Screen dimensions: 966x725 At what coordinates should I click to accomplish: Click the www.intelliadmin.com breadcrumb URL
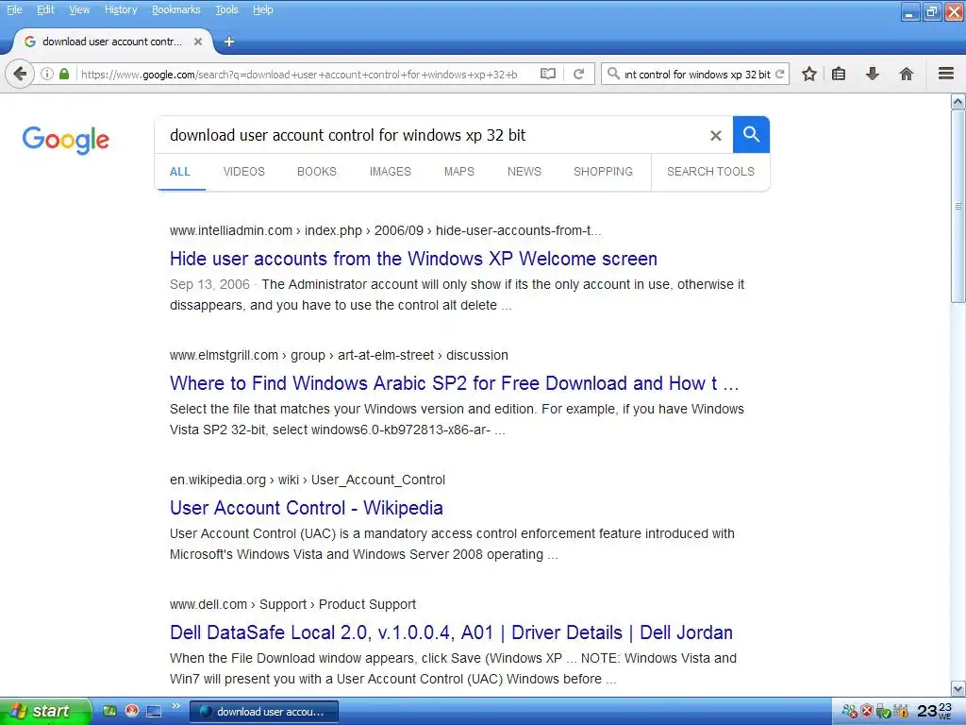point(386,230)
